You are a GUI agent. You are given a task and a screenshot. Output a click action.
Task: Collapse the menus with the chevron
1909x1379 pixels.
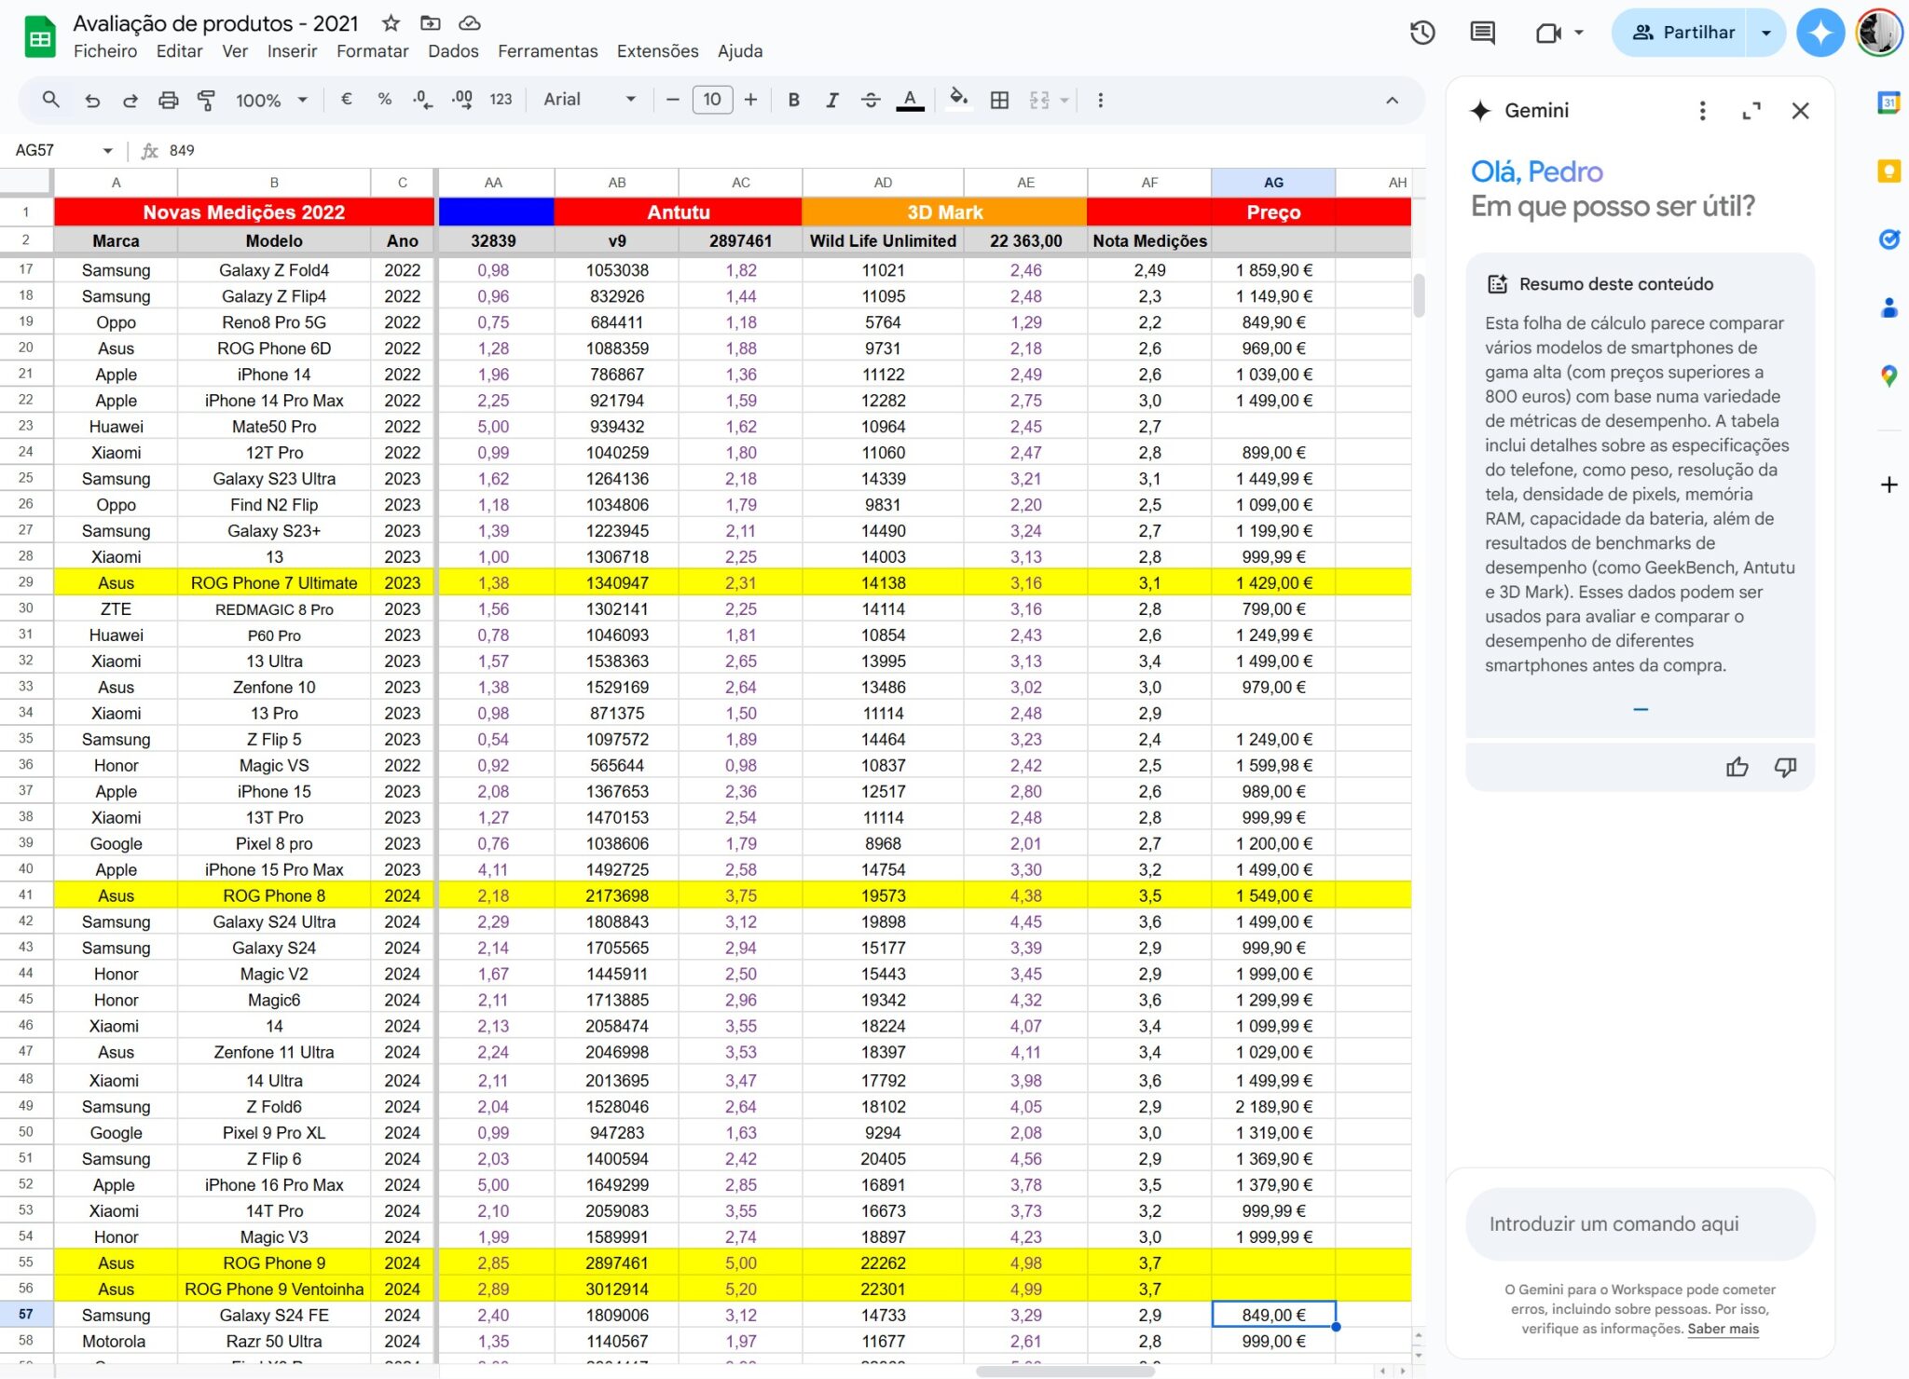tap(1392, 100)
